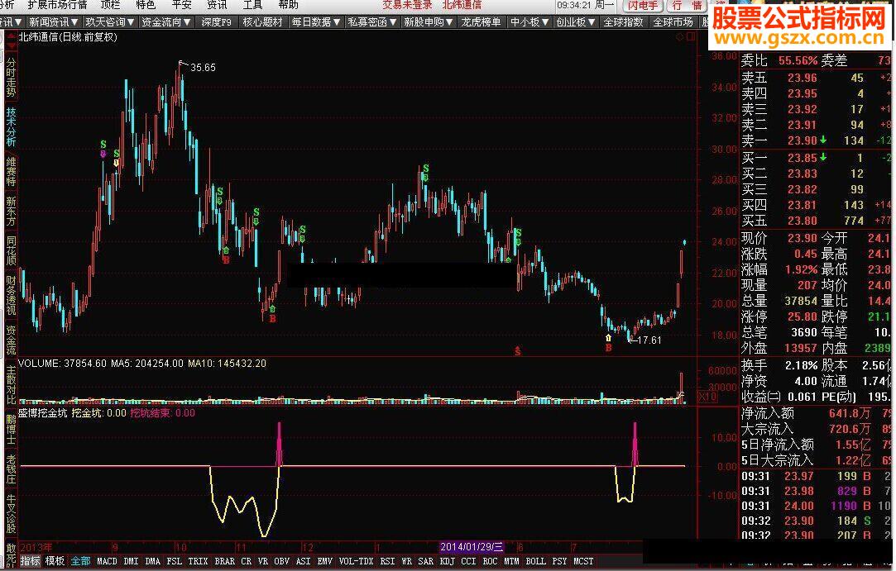Switch indicator to DMA
Screen dimensions: 896x571
coord(152,561)
